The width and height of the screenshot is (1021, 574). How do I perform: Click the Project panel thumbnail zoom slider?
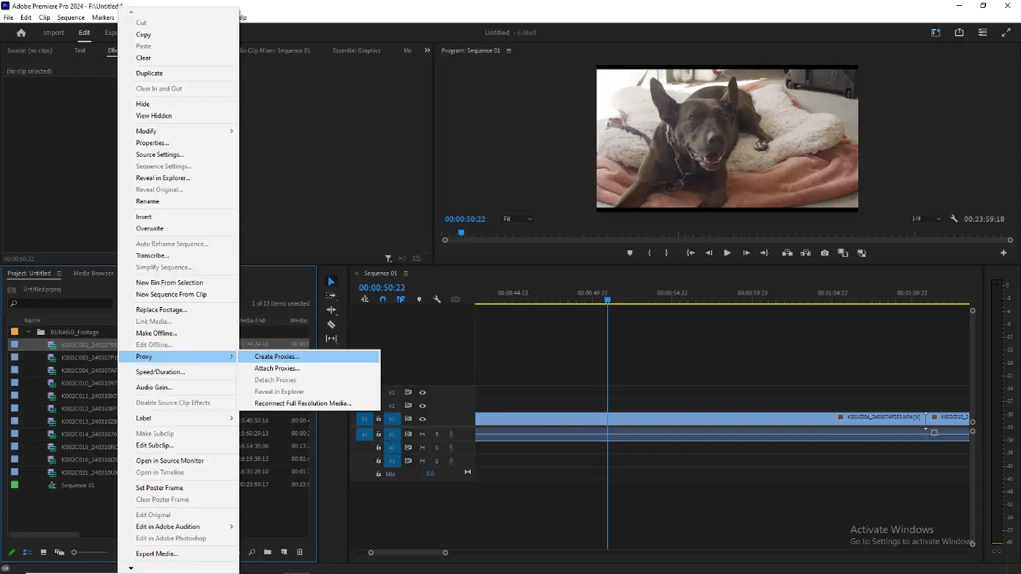pyautogui.click(x=74, y=552)
